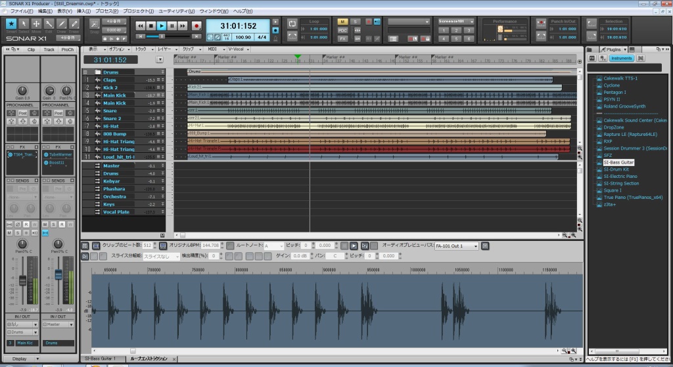Viewport: 673px width, 367px height.
Task: Open the ファイル menu
Action: [x=21, y=11]
